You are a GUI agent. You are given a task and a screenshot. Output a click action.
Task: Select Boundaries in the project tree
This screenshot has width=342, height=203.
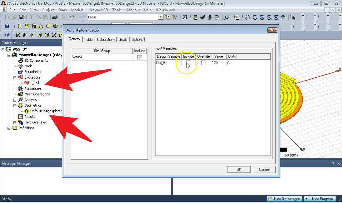(32, 72)
